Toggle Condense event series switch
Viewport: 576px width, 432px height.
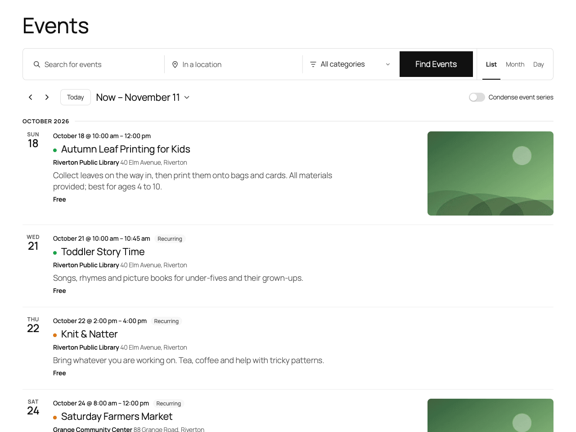pyautogui.click(x=477, y=97)
